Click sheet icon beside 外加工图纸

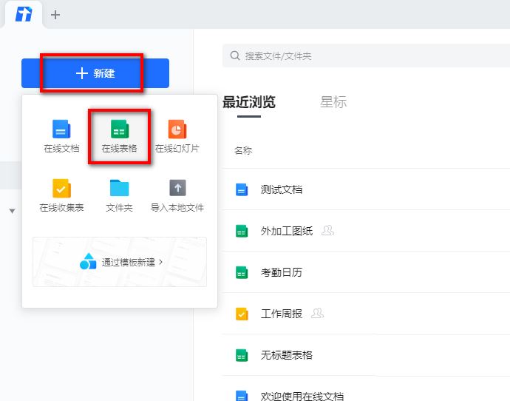[242, 231]
